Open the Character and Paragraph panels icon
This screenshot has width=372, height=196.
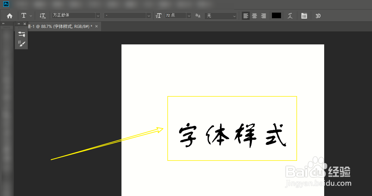[304, 15]
